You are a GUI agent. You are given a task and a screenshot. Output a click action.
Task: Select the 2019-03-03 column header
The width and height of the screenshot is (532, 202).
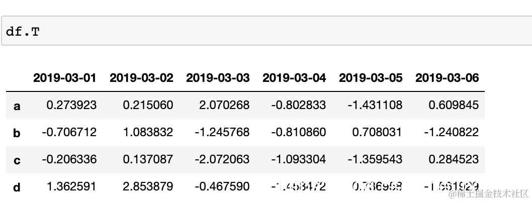point(218,78)
